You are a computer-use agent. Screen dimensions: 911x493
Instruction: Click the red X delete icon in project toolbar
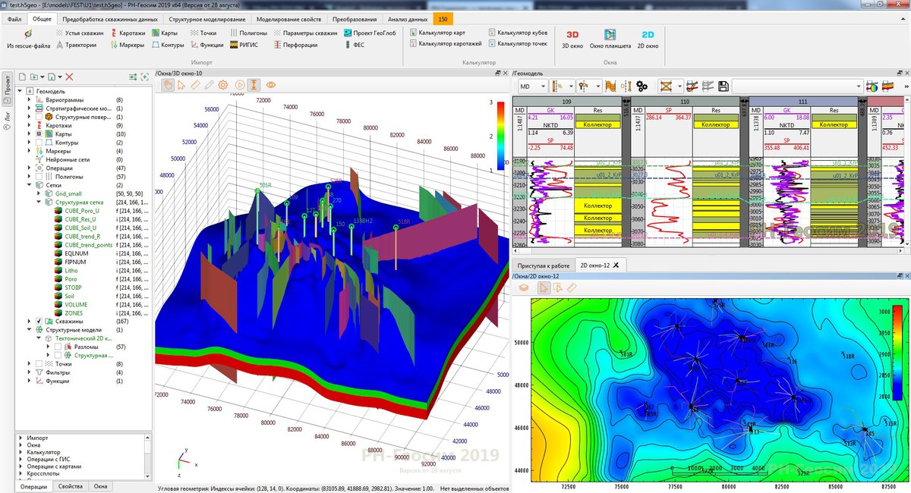point(69,77)
